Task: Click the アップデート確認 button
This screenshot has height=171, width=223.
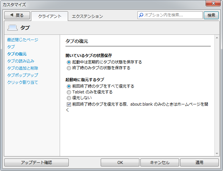Action: (36, 163)
